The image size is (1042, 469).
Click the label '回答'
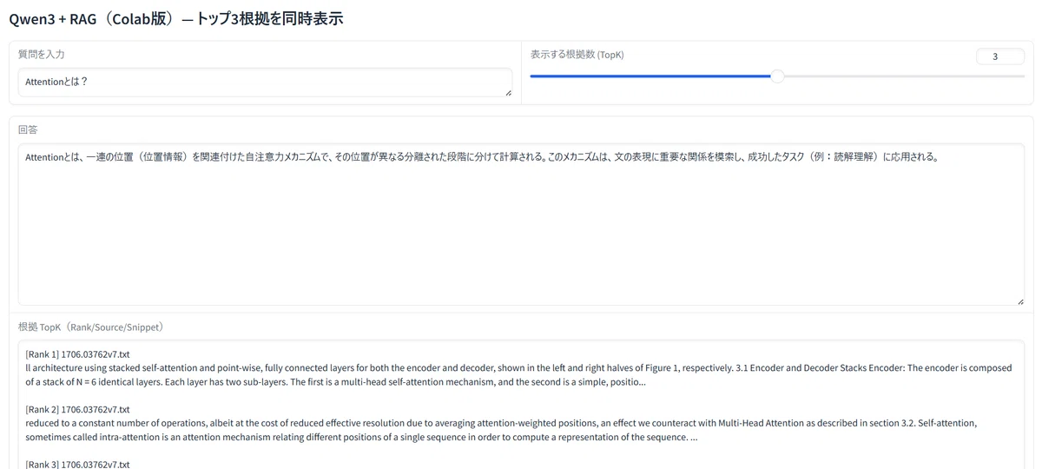click(x=28, y=129)
